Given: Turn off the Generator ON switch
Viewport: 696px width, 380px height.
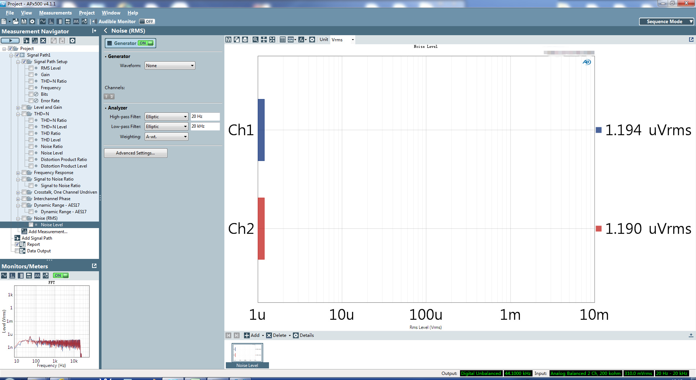Looking at the screenshot, I should coord(146,43).
